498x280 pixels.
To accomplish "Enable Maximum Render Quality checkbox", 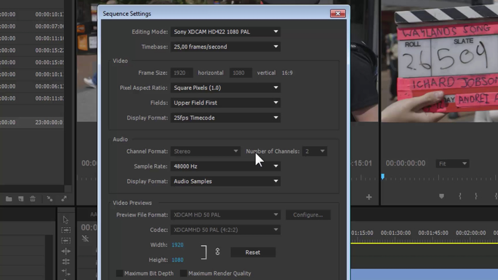I will click(183, 273).
